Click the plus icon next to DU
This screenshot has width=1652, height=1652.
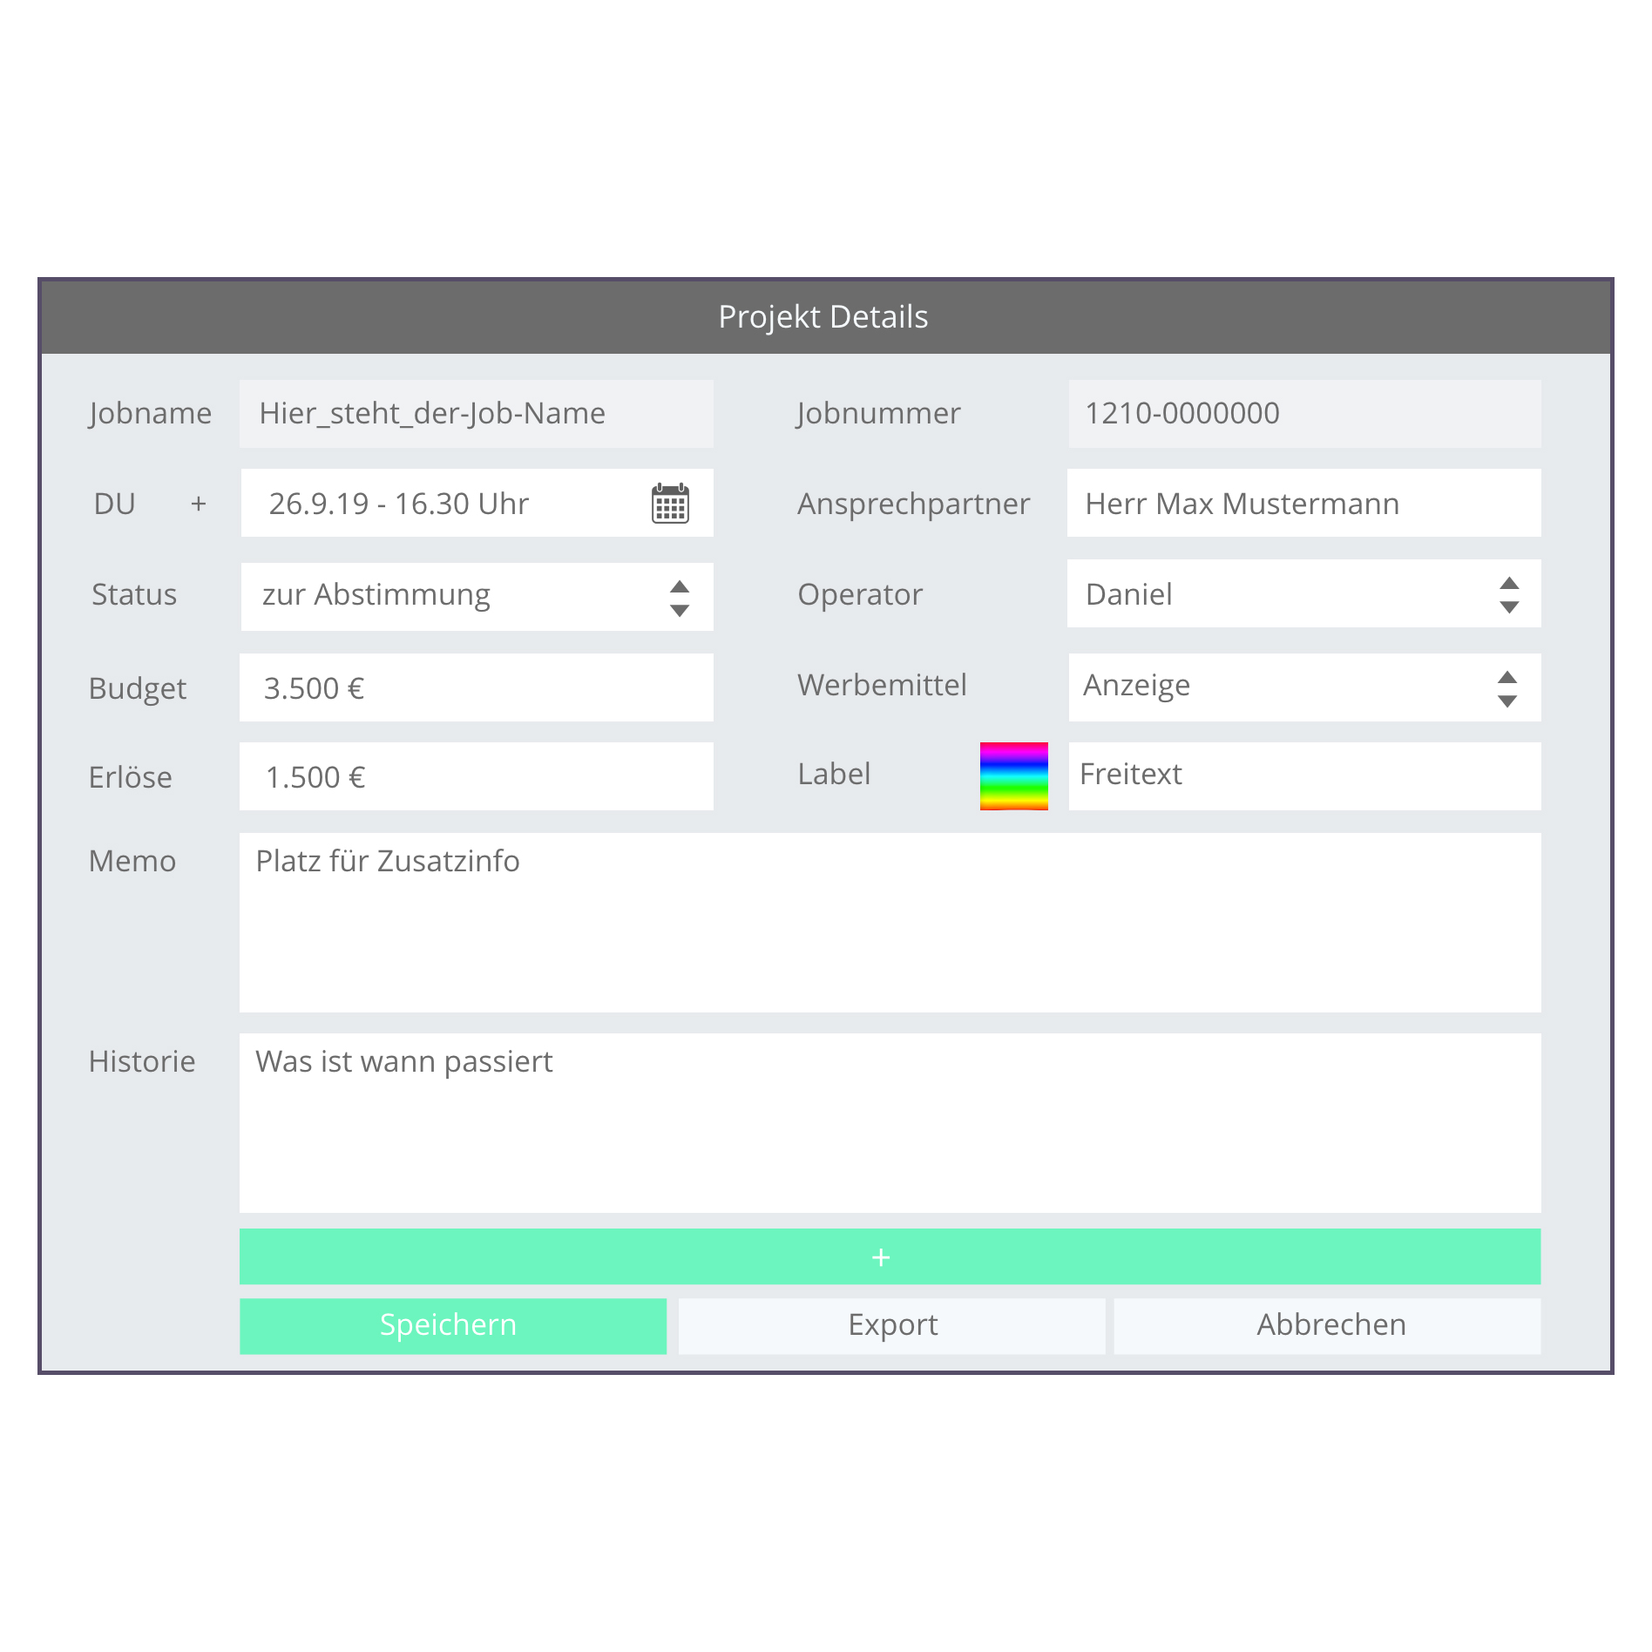199,504
